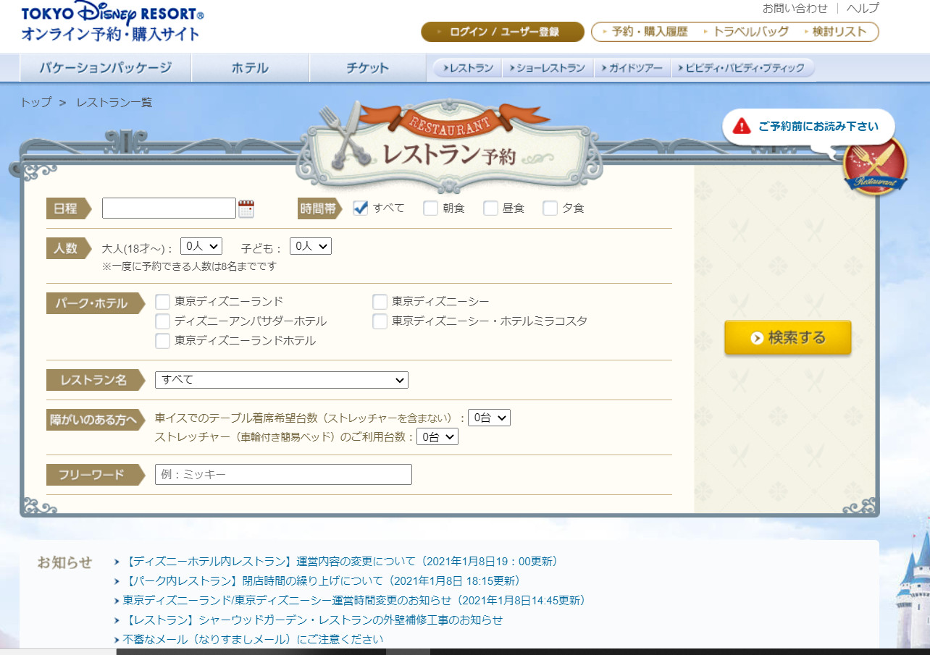Click ヘルプ link at top
The width and height of the screenshot is (930, 655).
click(x=863, y=9)
